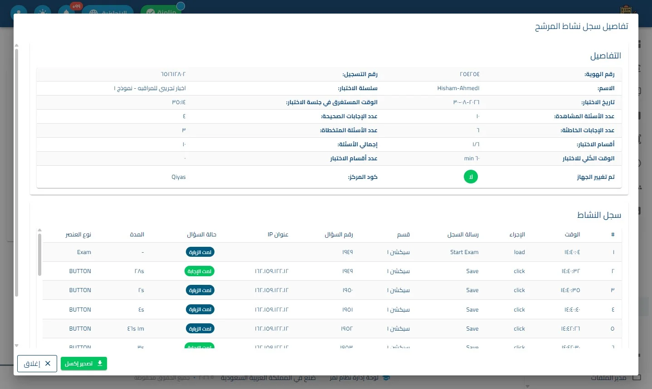The height and width of the screenshot is (389, 652).
Task: Click the تفاصيل سجل نشاط المرشح dialog title
Action: pyautogui.click(x=582, y=26)
